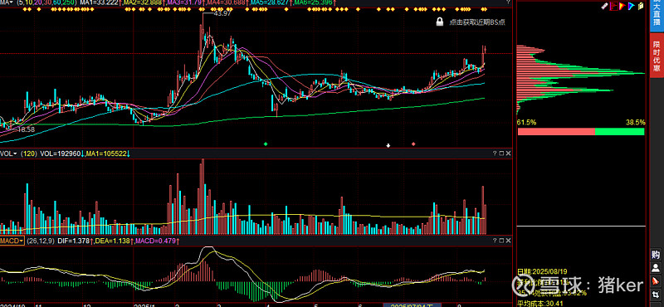The width and height of the screenshot is (664, 307).
Task: Click the MACD=0.479 value
Action: pyautogui.click(x=157, y=241)
